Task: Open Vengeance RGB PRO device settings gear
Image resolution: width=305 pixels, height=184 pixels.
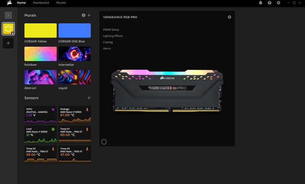Action: point(230,17)
